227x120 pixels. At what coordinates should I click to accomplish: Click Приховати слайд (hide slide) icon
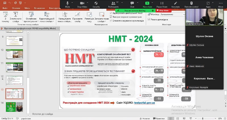point(77,17)
